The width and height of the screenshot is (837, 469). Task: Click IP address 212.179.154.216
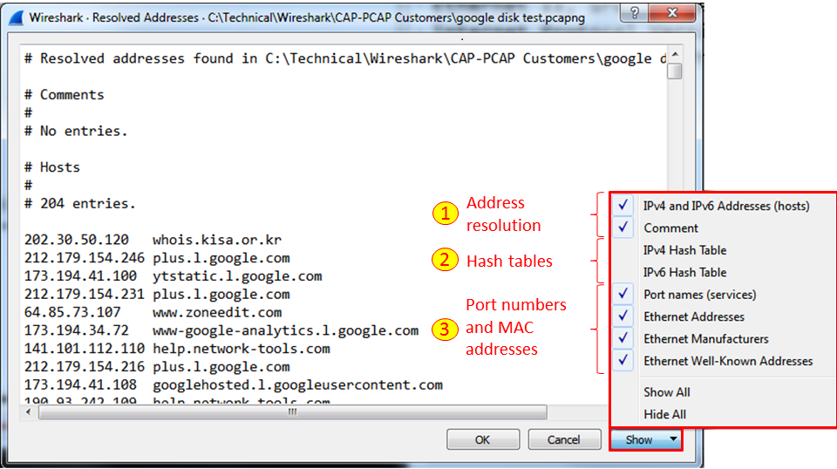[x=85, y=367]
